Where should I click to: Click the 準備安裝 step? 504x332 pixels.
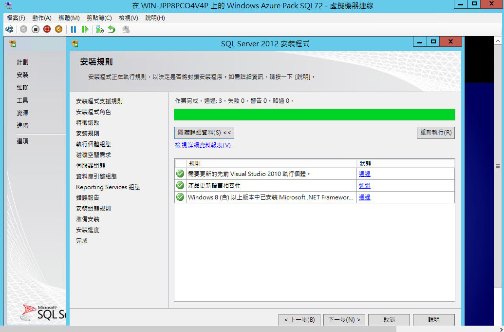pyautogui.click(x=88, y=219)
